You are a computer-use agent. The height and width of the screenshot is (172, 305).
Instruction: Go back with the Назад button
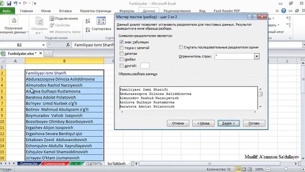[203, 123]
